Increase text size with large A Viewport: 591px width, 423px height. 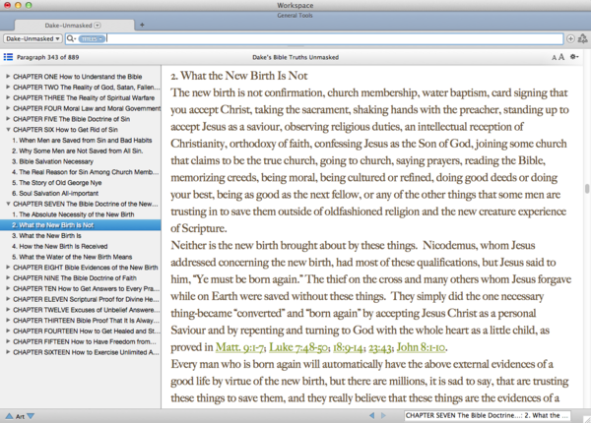(561, 57)
